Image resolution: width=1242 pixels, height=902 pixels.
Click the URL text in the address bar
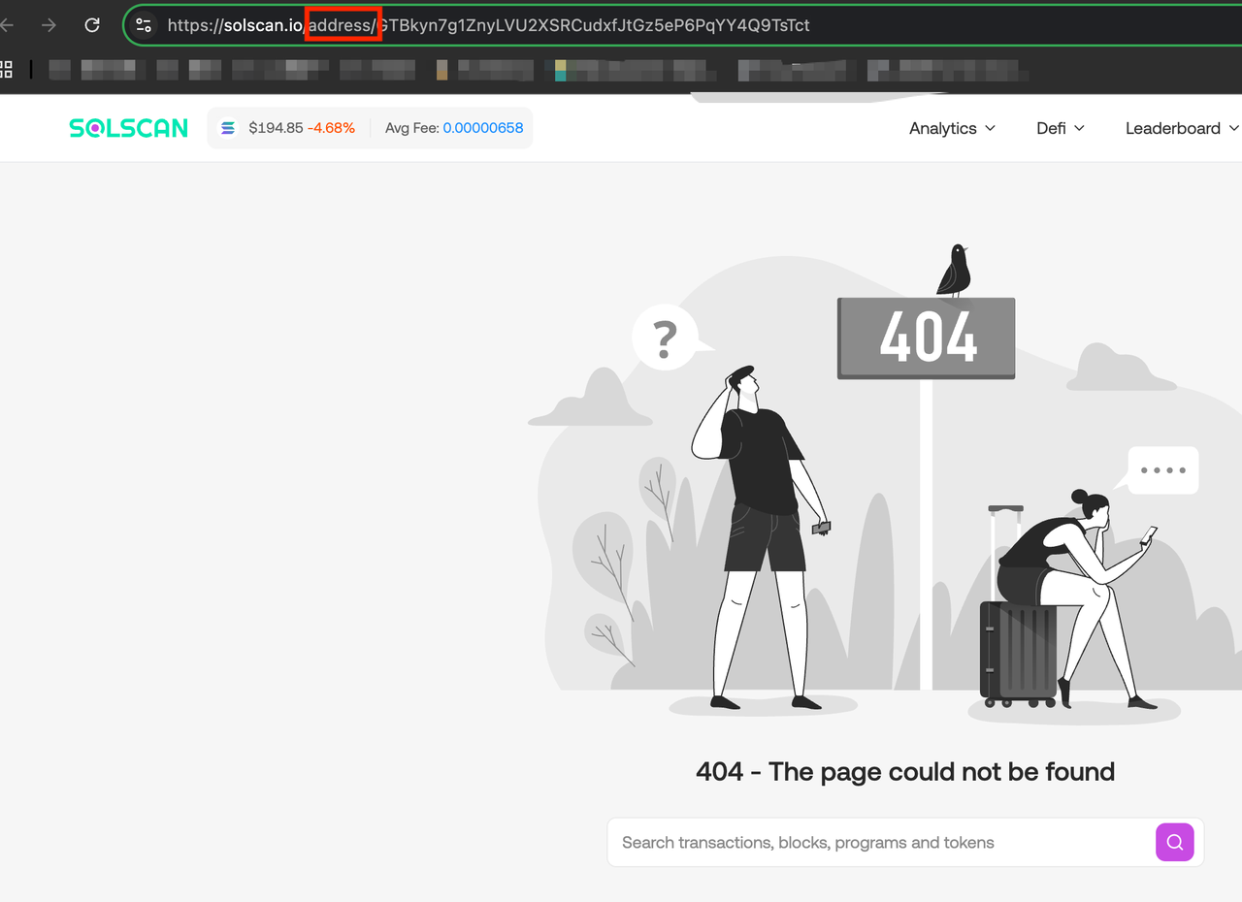coord(582,25)
